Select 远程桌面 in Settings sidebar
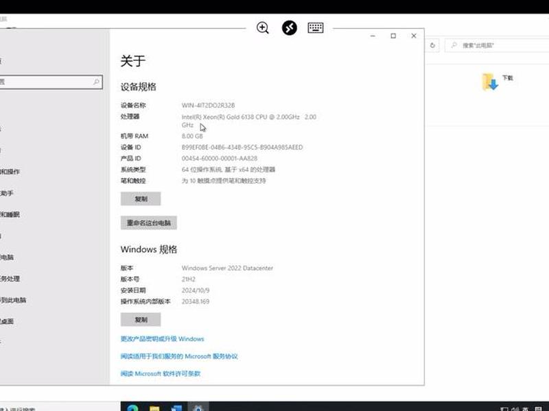Image resolution: width=549 pixels, height=411 pixels. pos(7,321)
